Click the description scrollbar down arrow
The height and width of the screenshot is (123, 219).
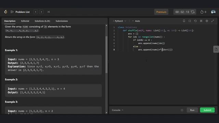tap(106, 112)
